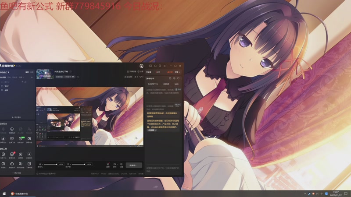Switch to the 在线用户 tab

tap(153, 84)
